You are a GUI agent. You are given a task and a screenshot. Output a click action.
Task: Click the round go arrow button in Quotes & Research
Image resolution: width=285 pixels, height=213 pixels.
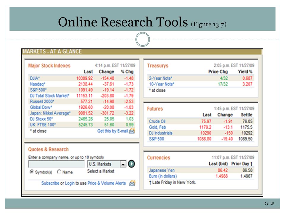click(x=132, y=164)
